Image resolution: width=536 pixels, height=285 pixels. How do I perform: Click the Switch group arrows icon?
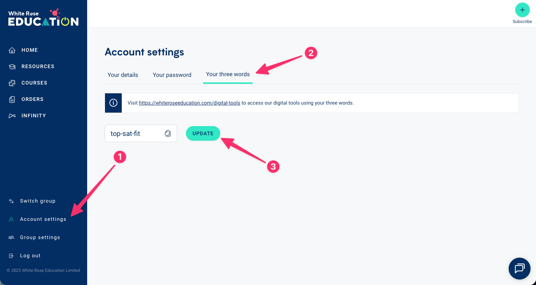coord(11,201)
